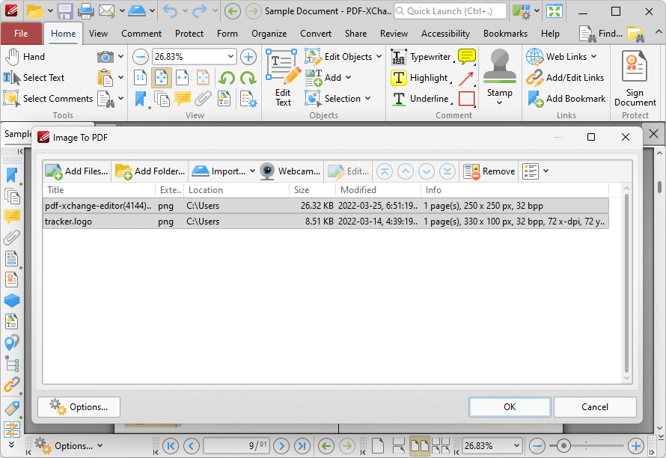The width and height of the screenshot is (666, 458).
Task: Jump to last page in status bar
Action: [302, 446]
